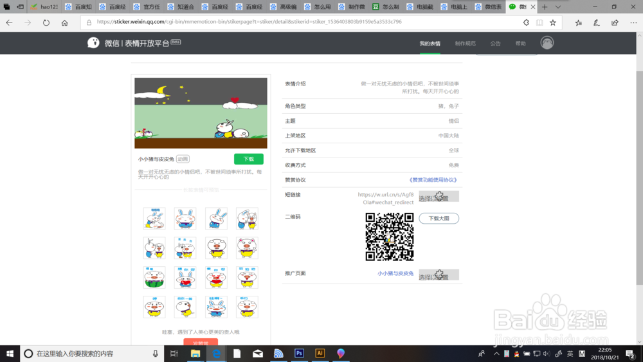The width and height of the screenshot is (643, 362).
Task: Open Task View on the taskbar
Action: 174,354
